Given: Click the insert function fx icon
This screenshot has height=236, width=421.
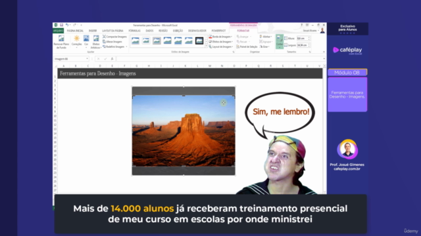Looking at the screenshot, I should click(x=112, y=59).
